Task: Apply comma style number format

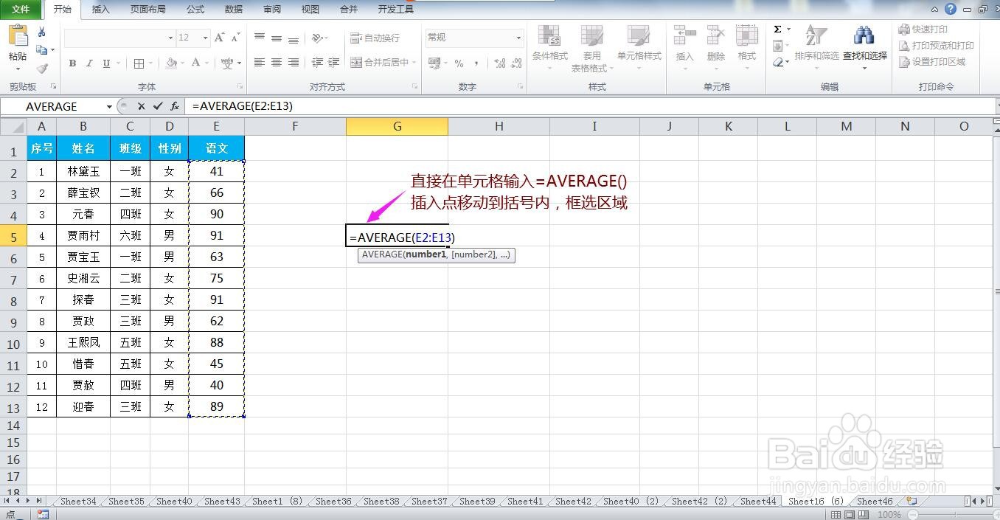Action: [x=476, y=63]
